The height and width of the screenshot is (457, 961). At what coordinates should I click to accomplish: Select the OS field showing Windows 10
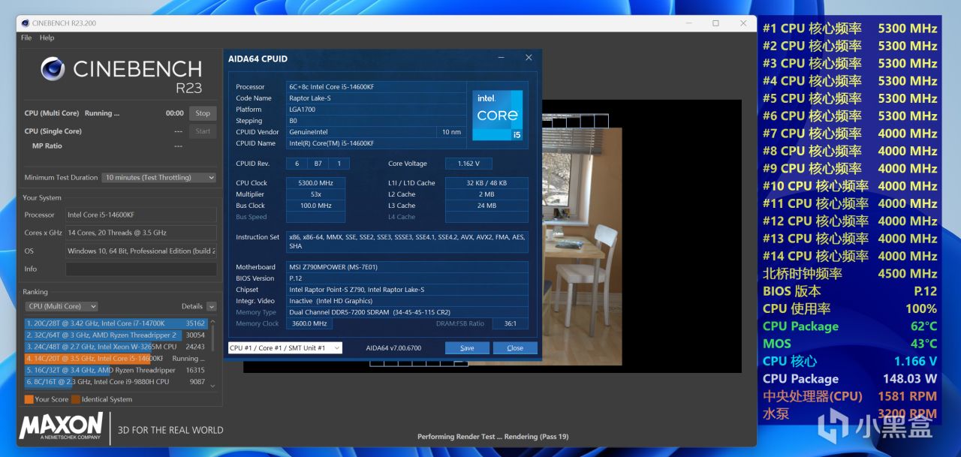(x=140, y=251)
